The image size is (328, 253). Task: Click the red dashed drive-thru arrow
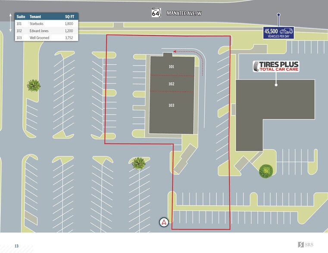coord(190,55)
